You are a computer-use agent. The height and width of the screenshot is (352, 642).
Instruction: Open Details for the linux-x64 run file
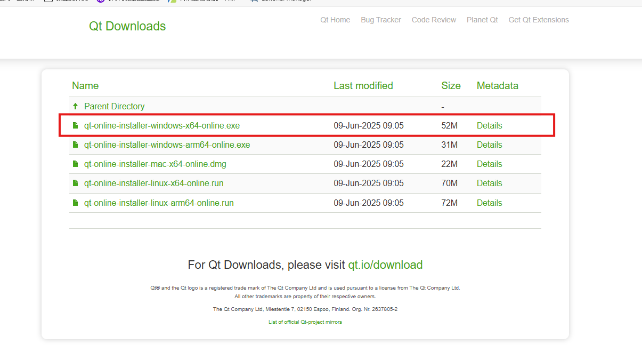(x=490, y=183)
